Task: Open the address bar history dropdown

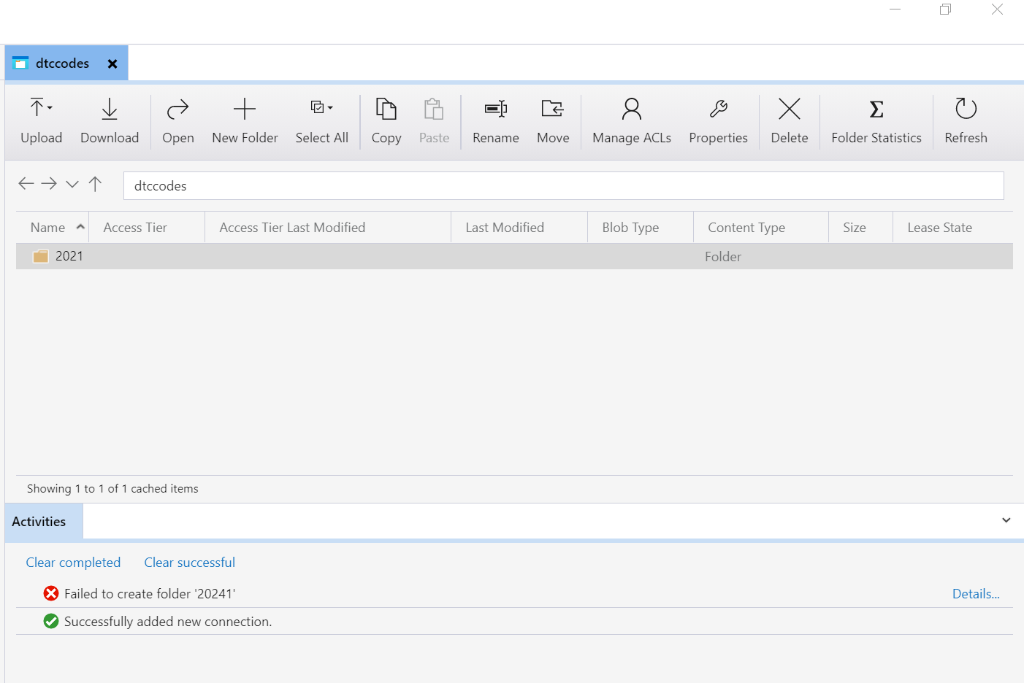Action: [x=72, y=184]
